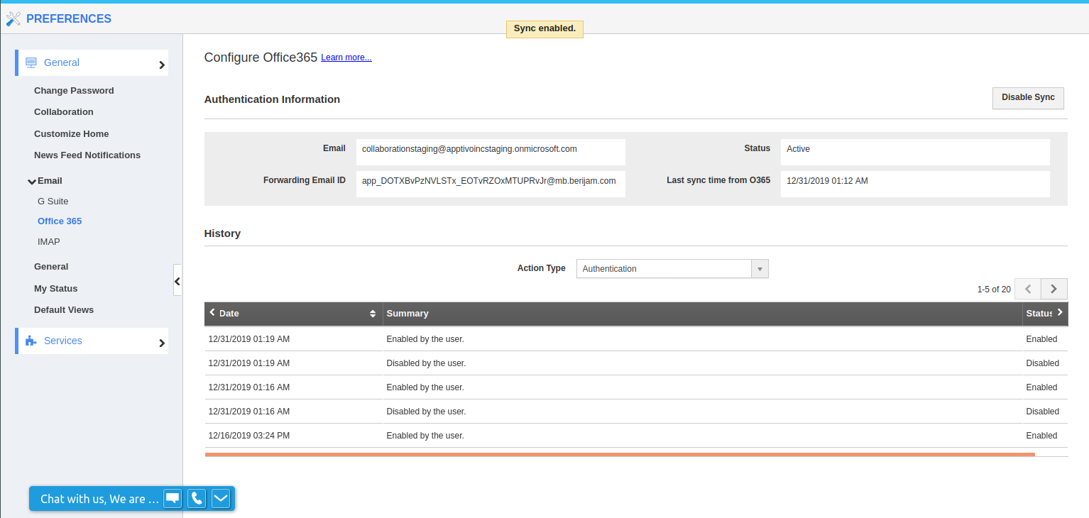
Task: Expand the chat widget chevron icon
Action: [221, 499]
